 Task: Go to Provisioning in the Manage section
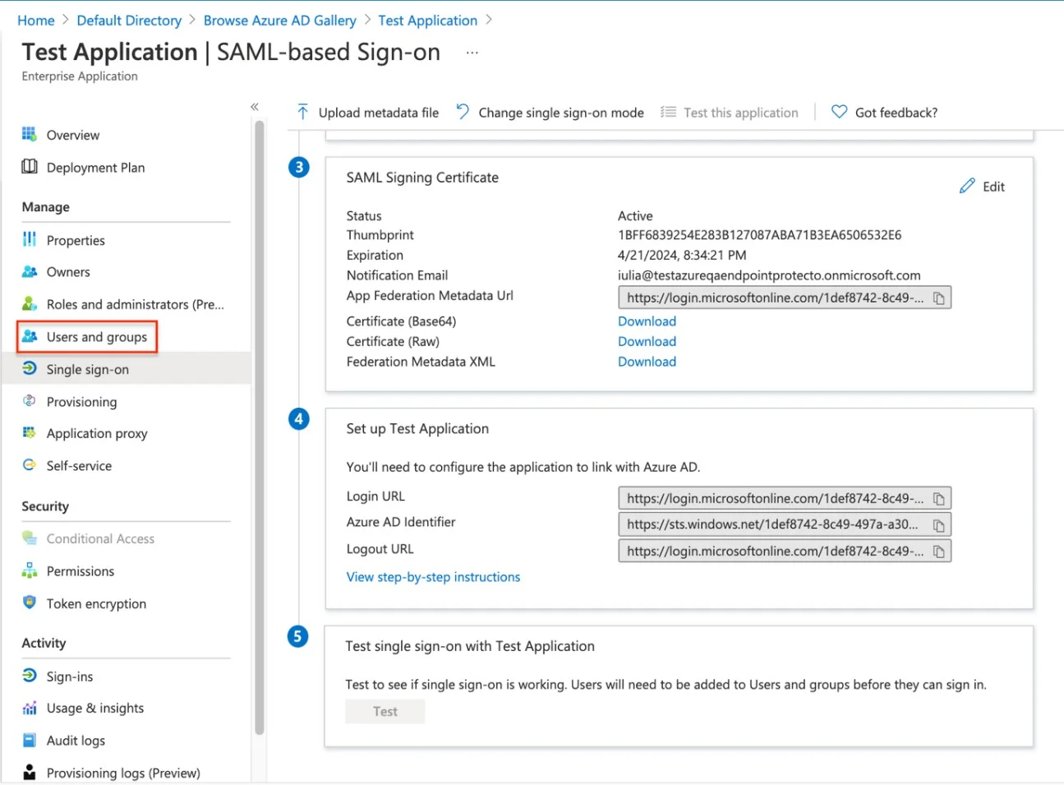81,402
